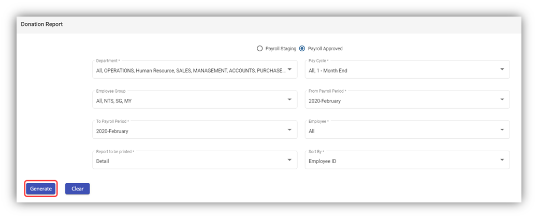538x219 pixels.
Task: Click the From Payroll Period arrow icon
Action: click(x=502, y=99)
